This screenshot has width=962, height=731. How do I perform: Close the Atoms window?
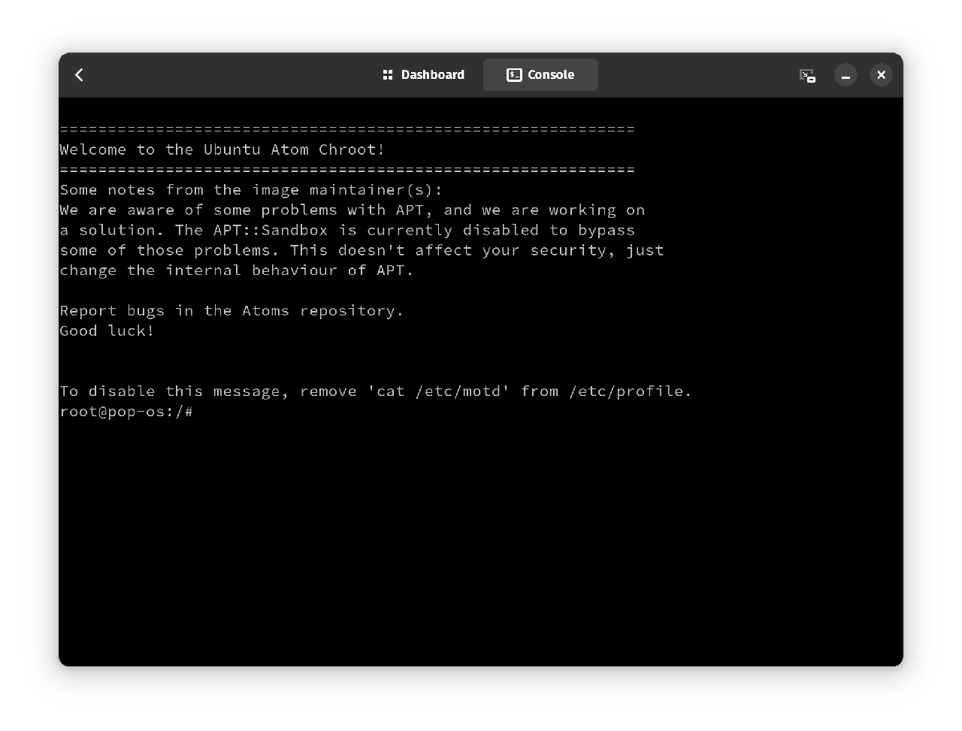881,74
